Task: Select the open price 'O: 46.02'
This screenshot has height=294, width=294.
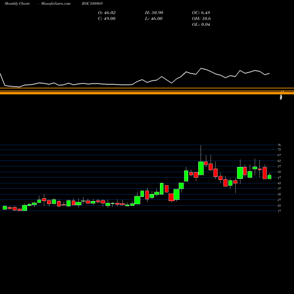Action: 107,13
